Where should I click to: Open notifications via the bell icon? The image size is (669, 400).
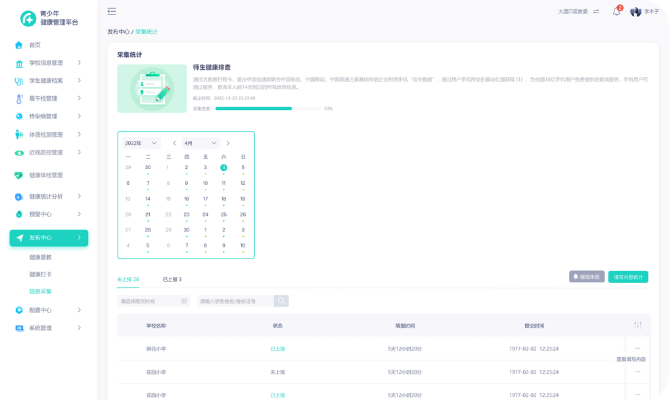click(616, 12)
